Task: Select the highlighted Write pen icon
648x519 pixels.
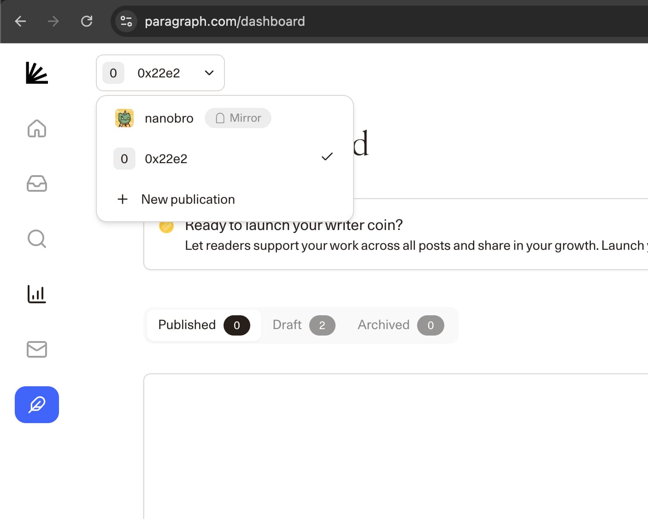Action: (x=36, y=405)
